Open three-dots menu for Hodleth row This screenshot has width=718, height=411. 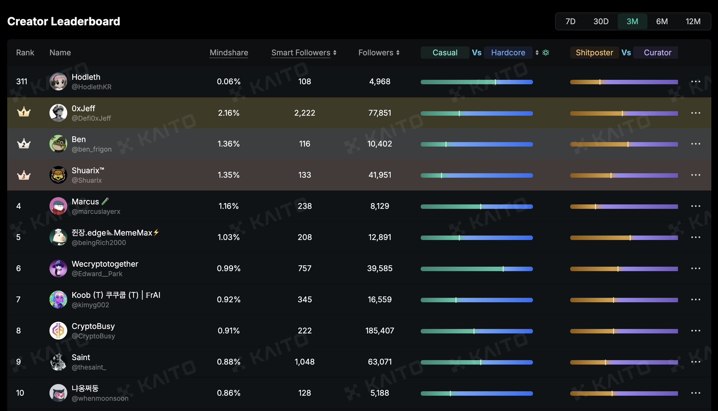point(696,82)
